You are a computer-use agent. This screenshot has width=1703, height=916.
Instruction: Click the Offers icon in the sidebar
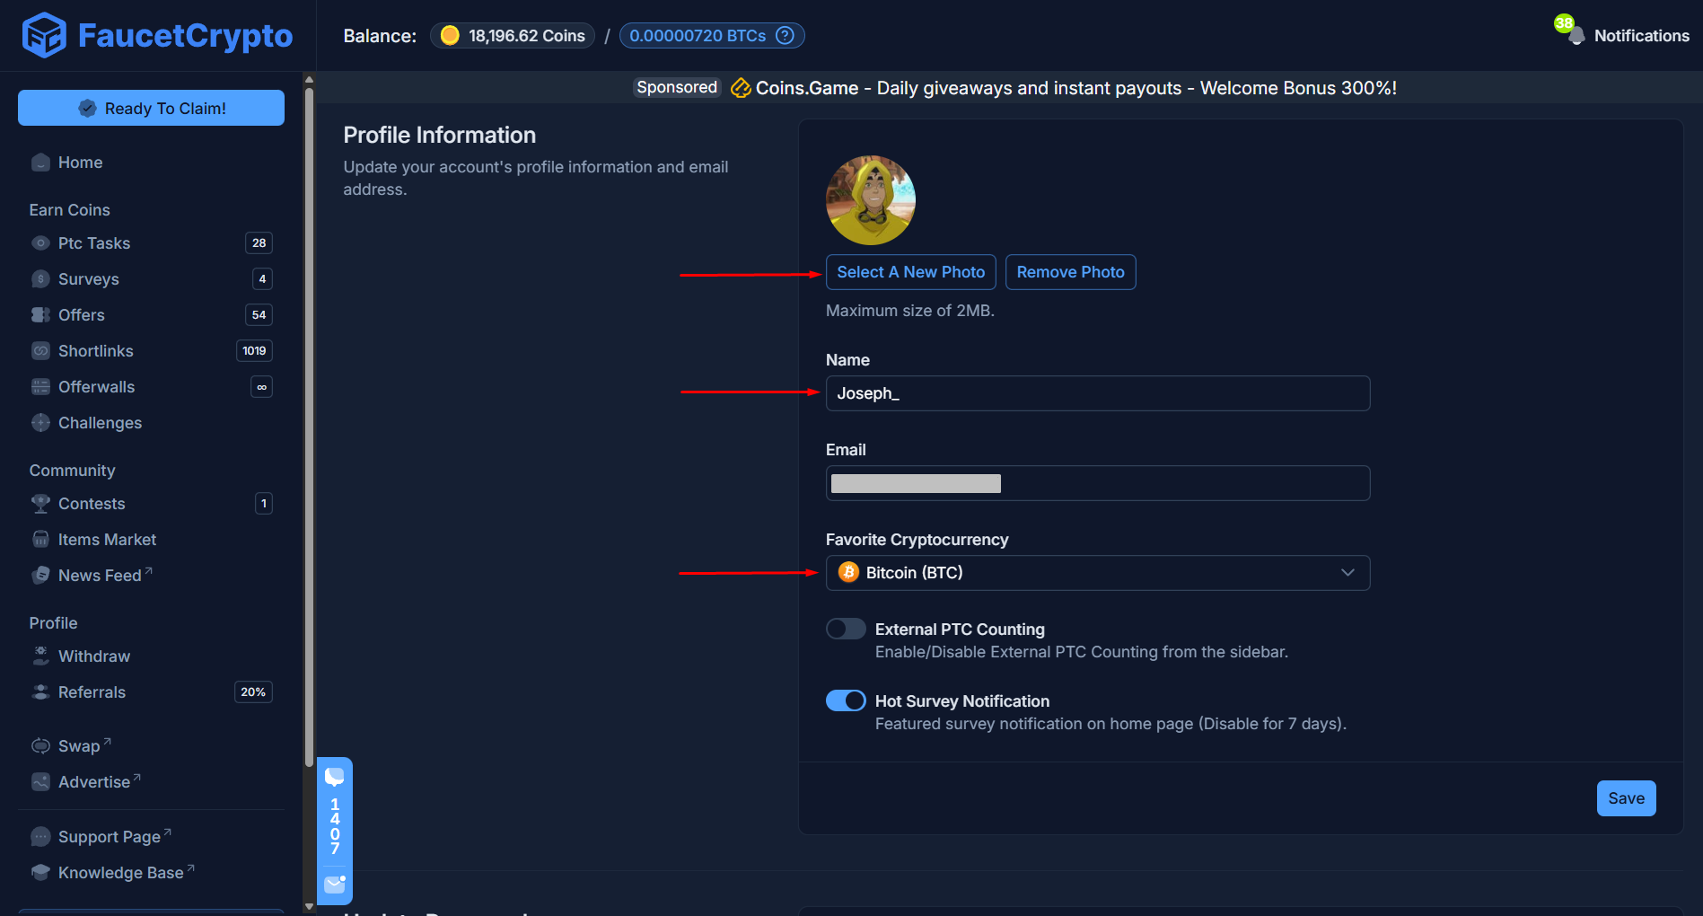pos(40,314)
